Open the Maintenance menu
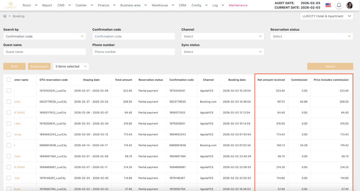Viewport: 360px width, 191px height. tap(238, 5)
